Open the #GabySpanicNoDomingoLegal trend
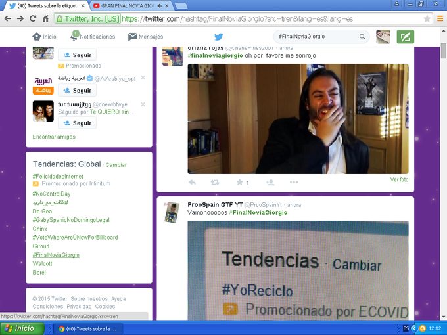The width and height of the screenshot is (447, 335). 71,220
